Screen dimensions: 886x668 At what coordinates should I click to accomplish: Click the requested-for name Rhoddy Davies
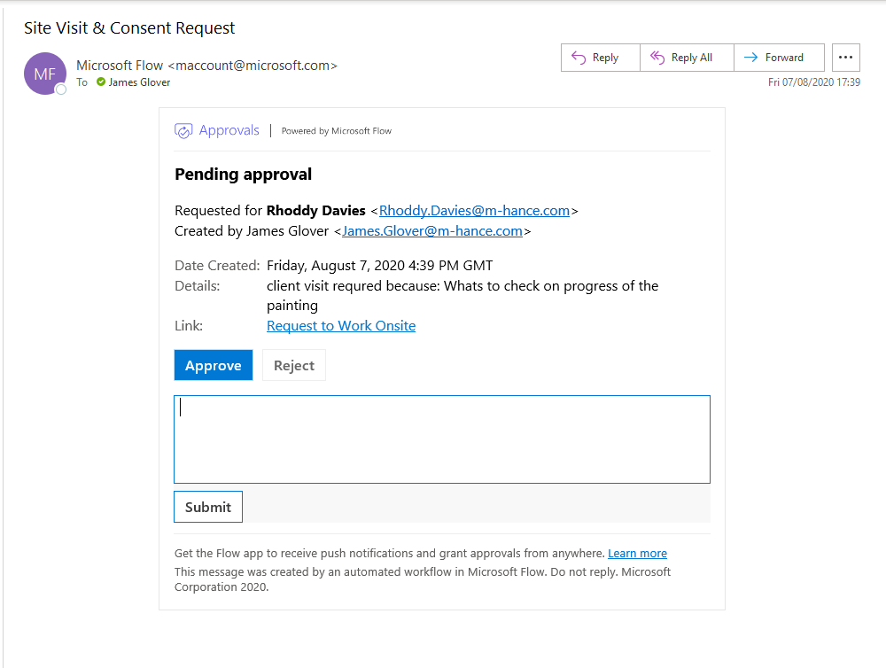pos(316,211)
